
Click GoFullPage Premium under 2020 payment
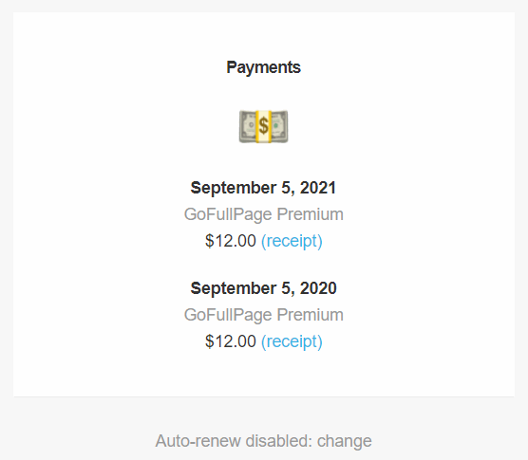[x=264, y=315]
